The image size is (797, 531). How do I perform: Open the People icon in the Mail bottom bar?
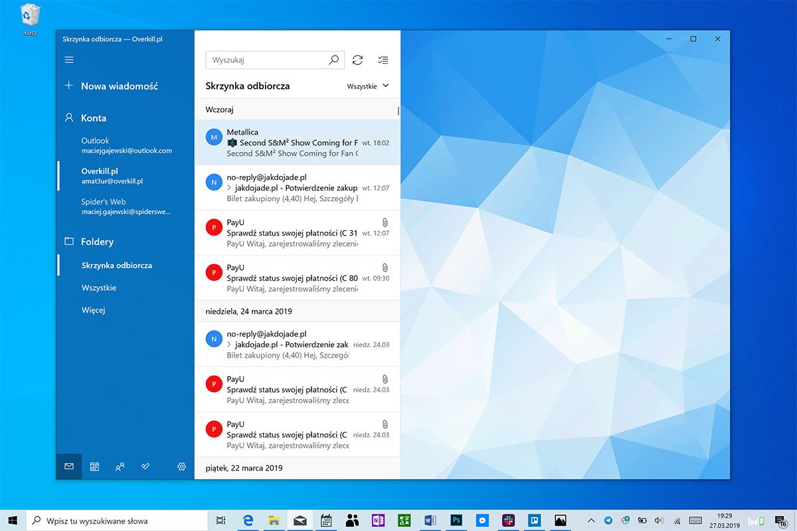[x=120, y=467]
